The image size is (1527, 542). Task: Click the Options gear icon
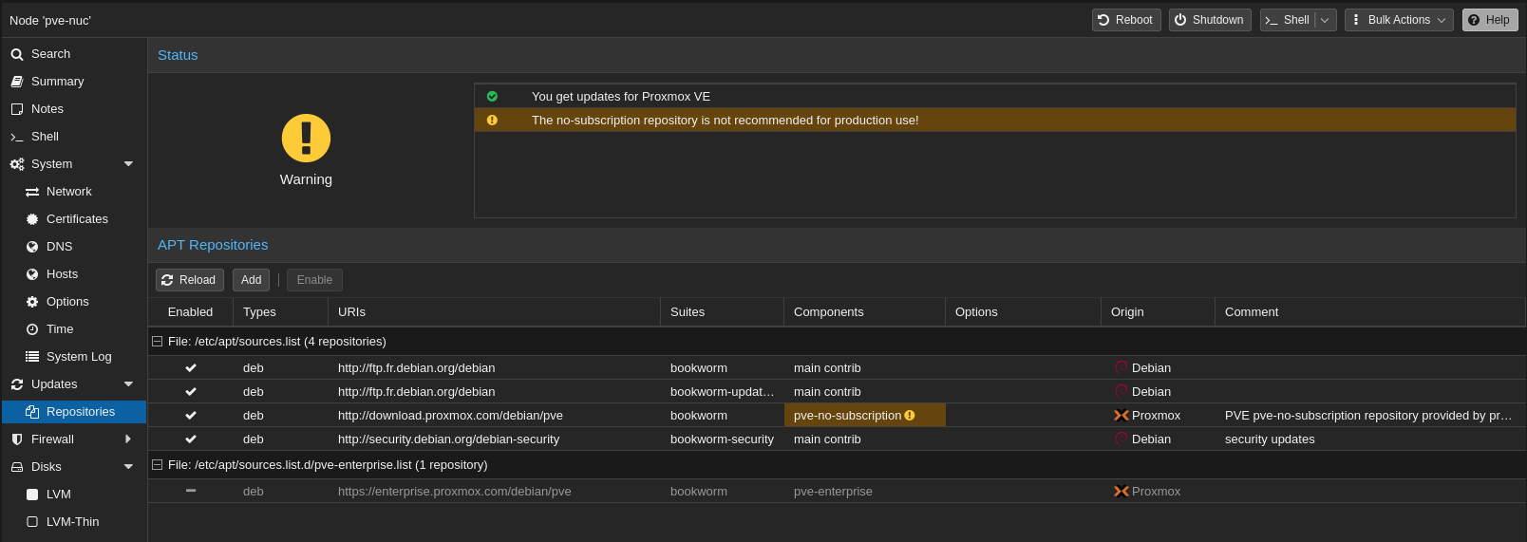[32, 302]
